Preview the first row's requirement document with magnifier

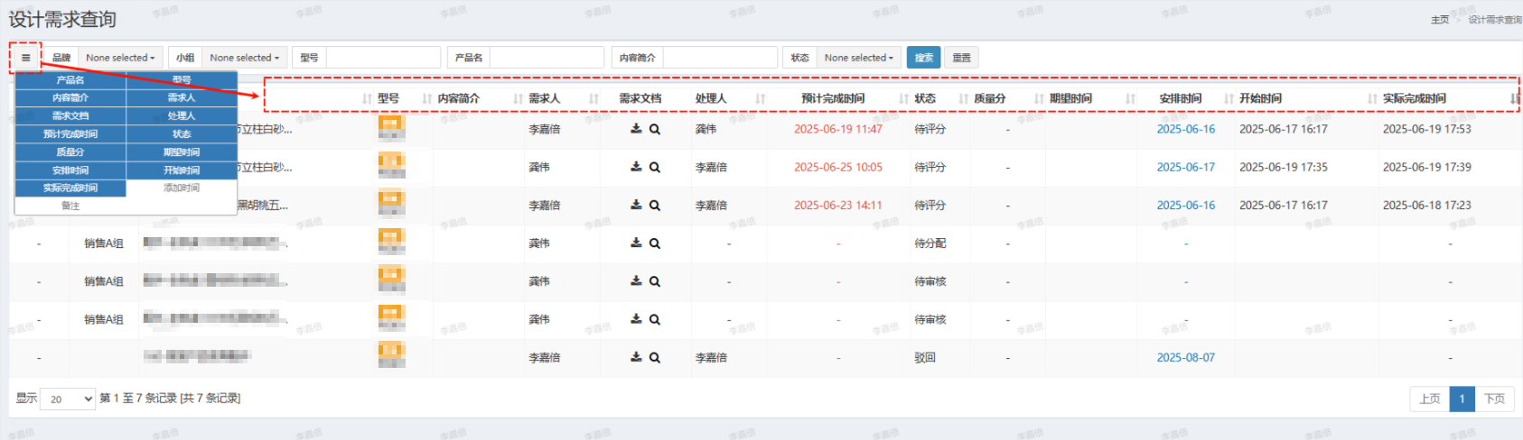click(x=655, y=129)
